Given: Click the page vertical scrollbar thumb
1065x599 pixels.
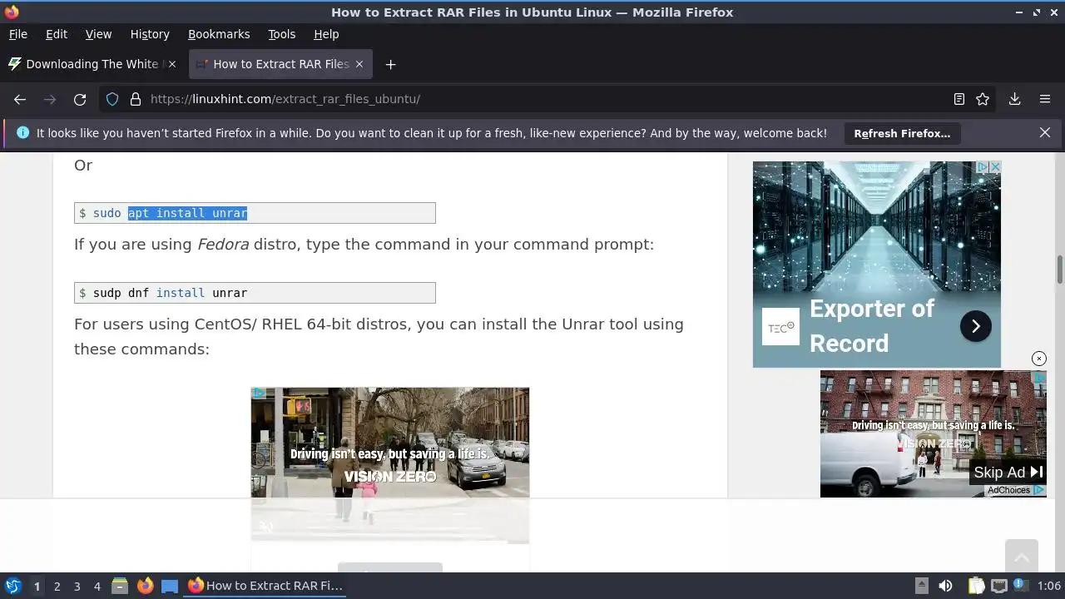Looking at the screenshot, I should 1060,270.
